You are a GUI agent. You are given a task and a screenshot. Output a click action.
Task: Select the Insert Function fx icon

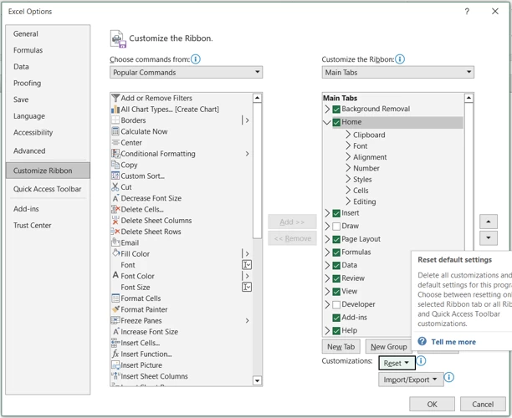click(x=115, y=354)
